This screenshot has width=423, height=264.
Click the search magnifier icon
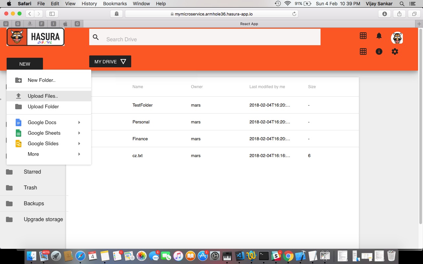[96, 37]
